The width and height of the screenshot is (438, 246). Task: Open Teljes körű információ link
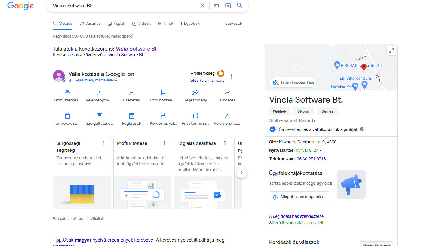point(207,81)
